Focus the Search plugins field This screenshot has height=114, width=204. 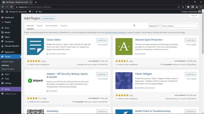179,26
